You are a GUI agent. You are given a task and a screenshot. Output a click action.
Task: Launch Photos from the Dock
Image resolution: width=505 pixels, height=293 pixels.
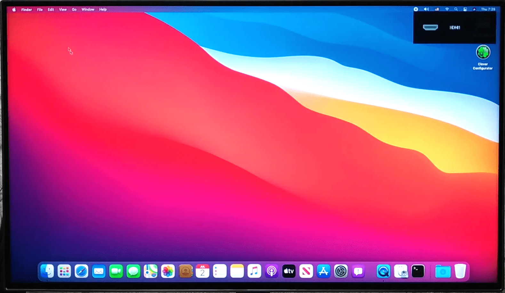click(168, 272)
